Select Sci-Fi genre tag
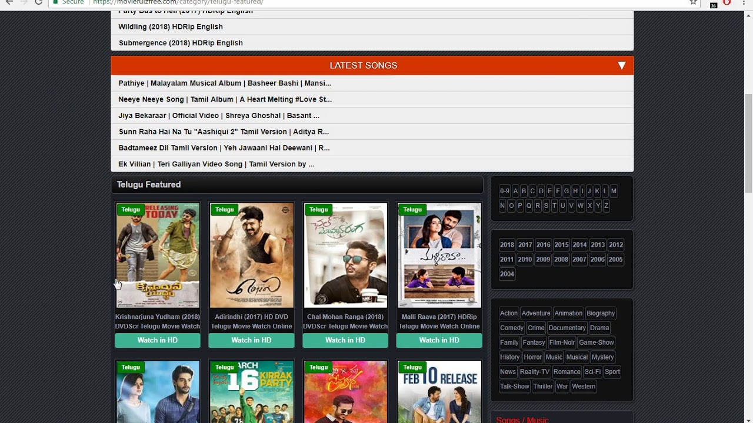Image resolution: width=753 pixels, height=423 pixels. (592, 372)
